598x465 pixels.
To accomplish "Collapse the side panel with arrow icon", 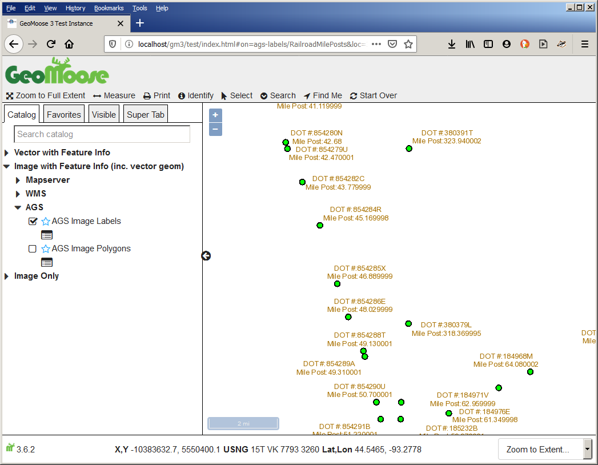I will [206, 255].
